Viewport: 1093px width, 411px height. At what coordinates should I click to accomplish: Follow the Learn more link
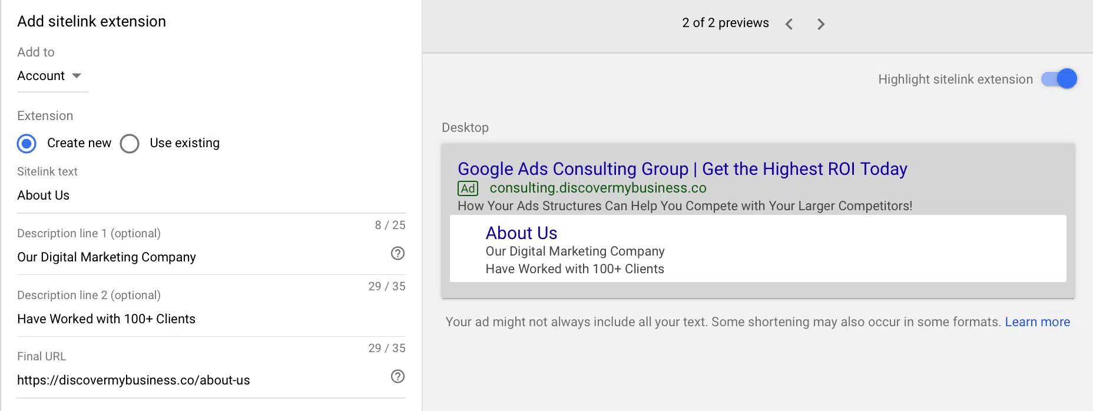pyautogui.click(x=1038, y=322)
